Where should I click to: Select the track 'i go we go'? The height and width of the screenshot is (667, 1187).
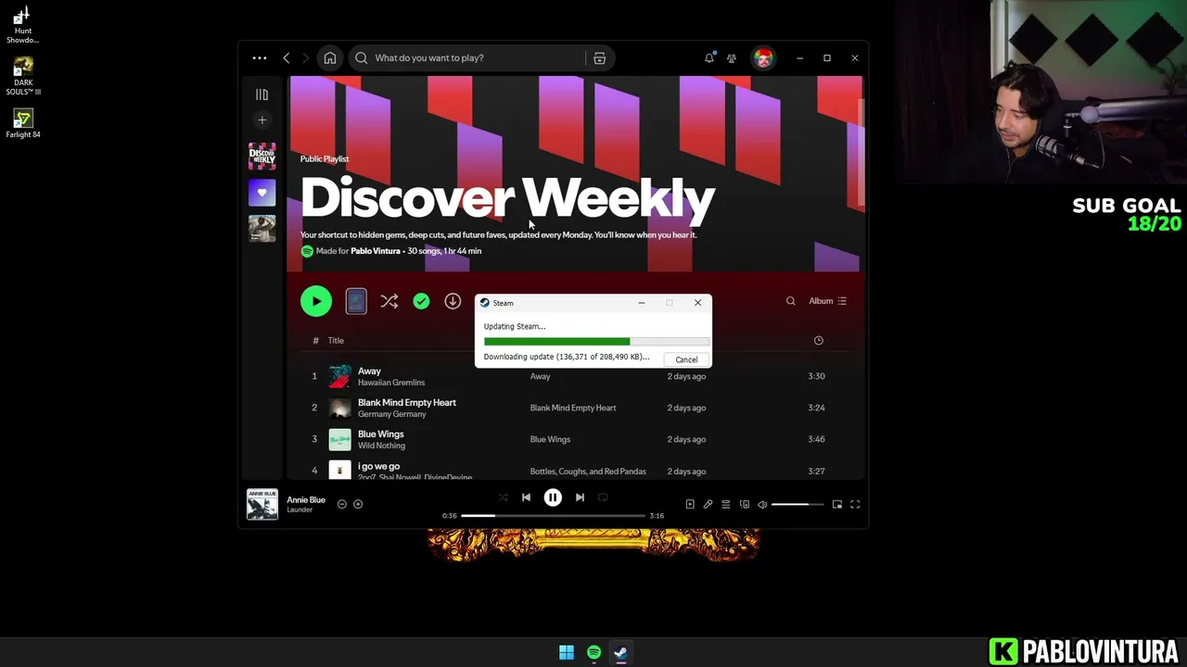tap(378, 466)
